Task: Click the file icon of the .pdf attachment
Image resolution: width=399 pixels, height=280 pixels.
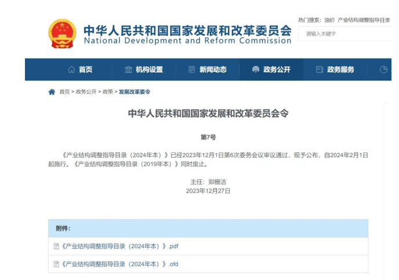Action: pos(56,246)
